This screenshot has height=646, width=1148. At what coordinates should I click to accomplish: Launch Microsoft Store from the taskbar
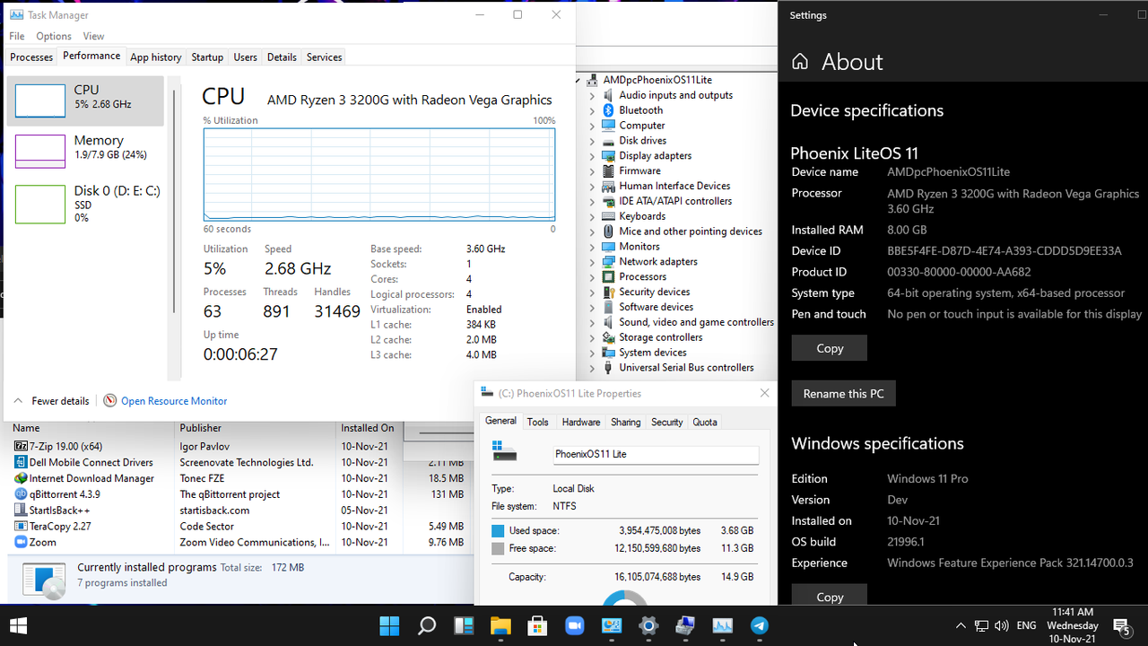pos(537,625)
